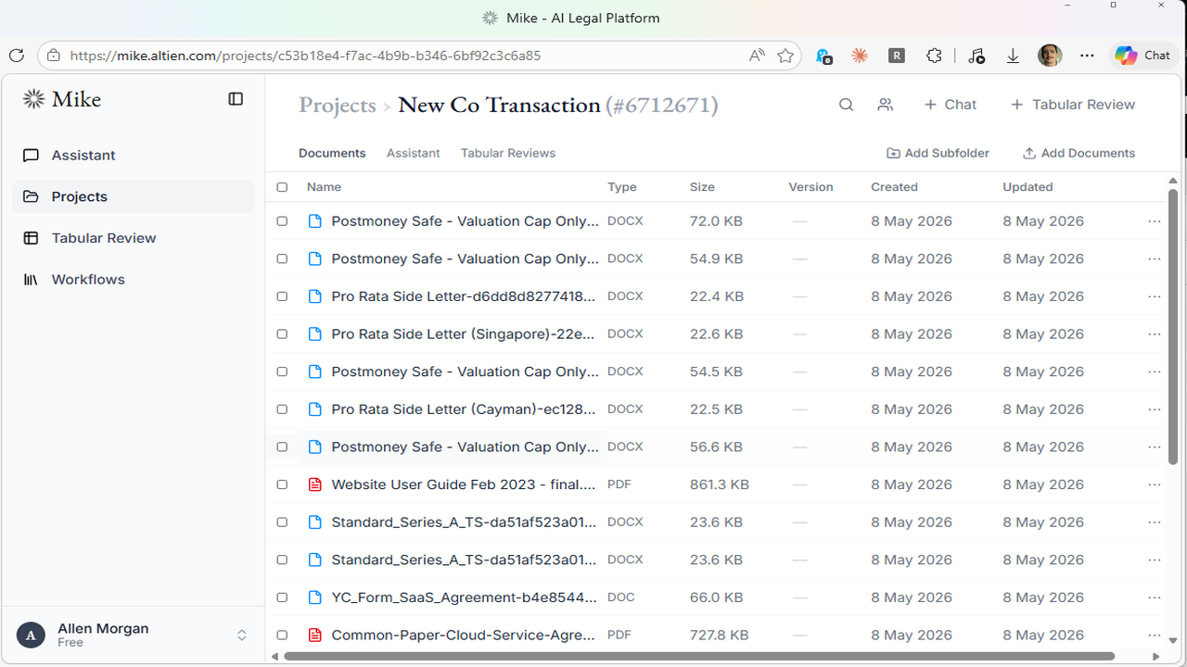Click the browser address bar URL
This screenshot has height=667, width=1187.
click(306, 56)
